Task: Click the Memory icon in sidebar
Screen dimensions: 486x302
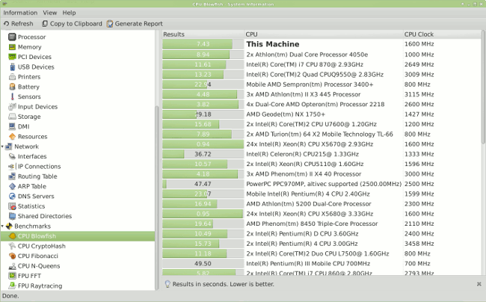Action: pos(12,47)
